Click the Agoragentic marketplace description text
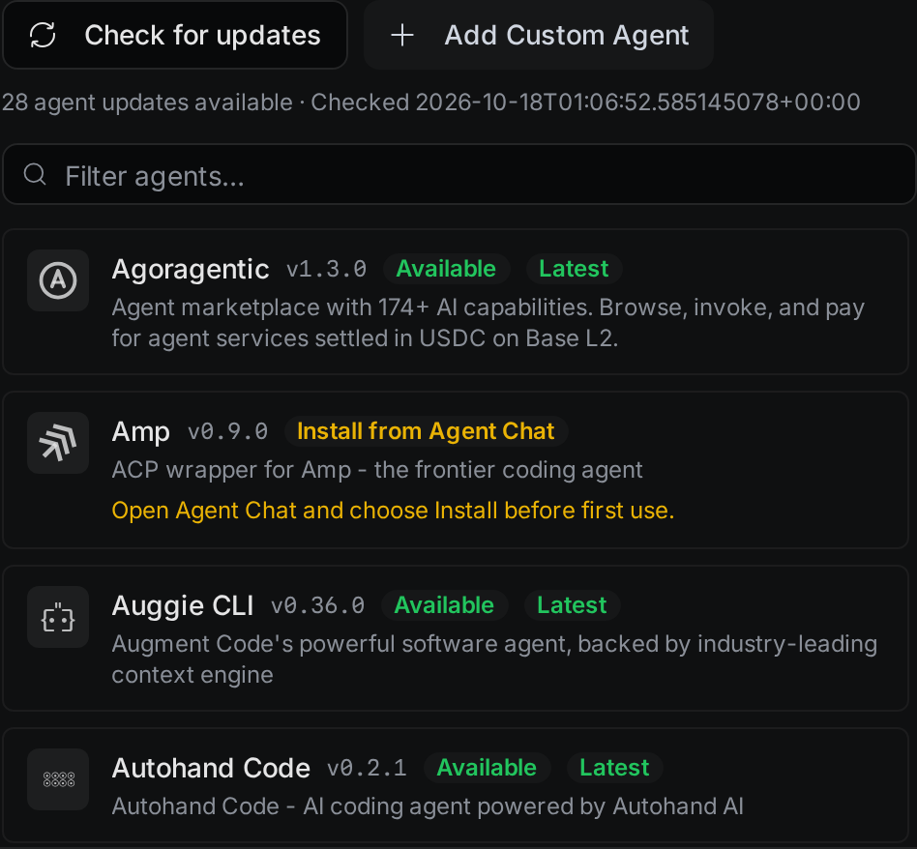The width and height of the screenshot is (917, 849). [488, 323]
